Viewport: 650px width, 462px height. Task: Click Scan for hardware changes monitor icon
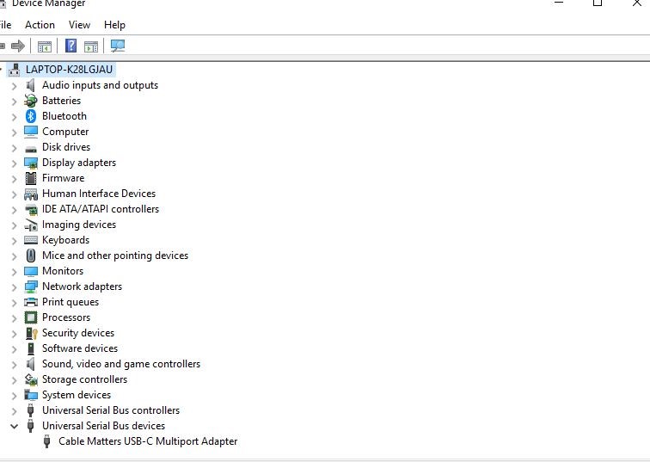coord(118,46)
